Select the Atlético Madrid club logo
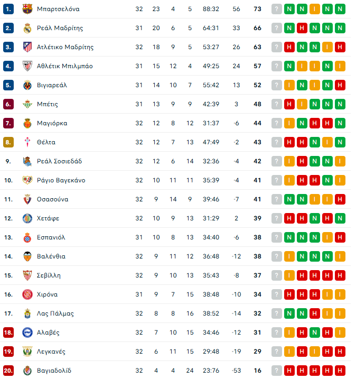 click(x=27, y=47)
